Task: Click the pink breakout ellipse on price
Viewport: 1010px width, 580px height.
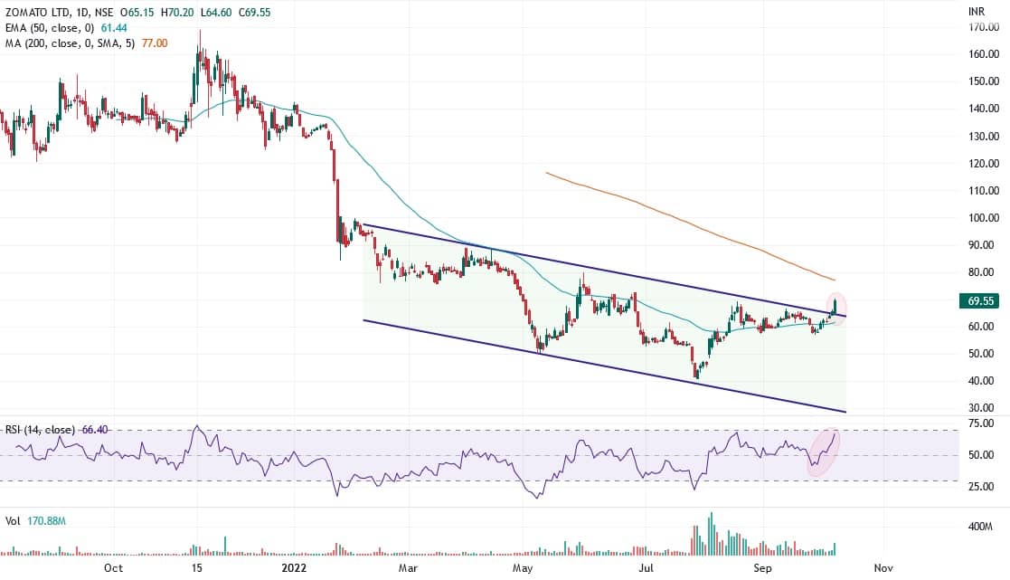Action: coord(836,309)
